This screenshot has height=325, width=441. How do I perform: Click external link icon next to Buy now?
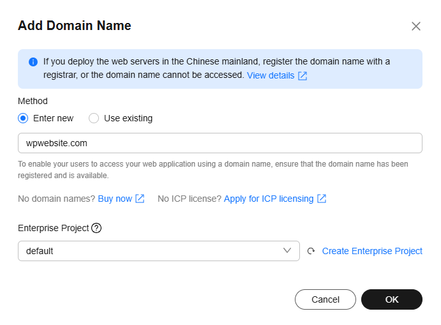pyautogui.click(x=140, y=199)
